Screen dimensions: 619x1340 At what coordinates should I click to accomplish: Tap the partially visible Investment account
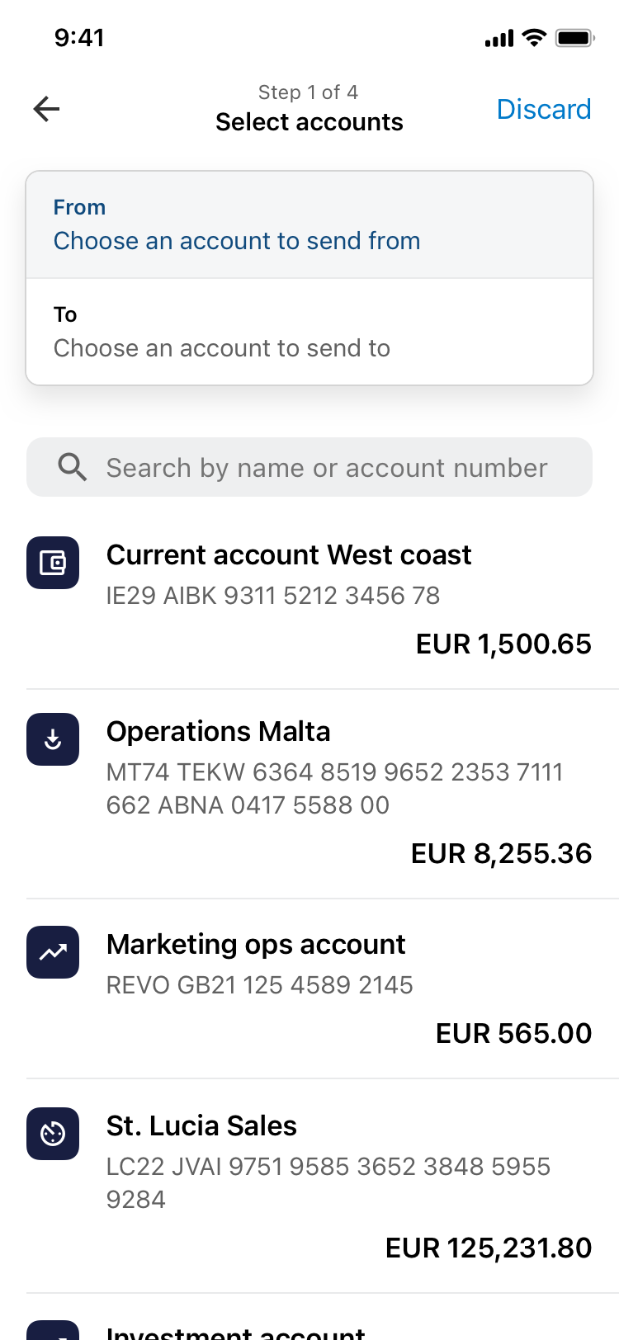point(236,1330)
